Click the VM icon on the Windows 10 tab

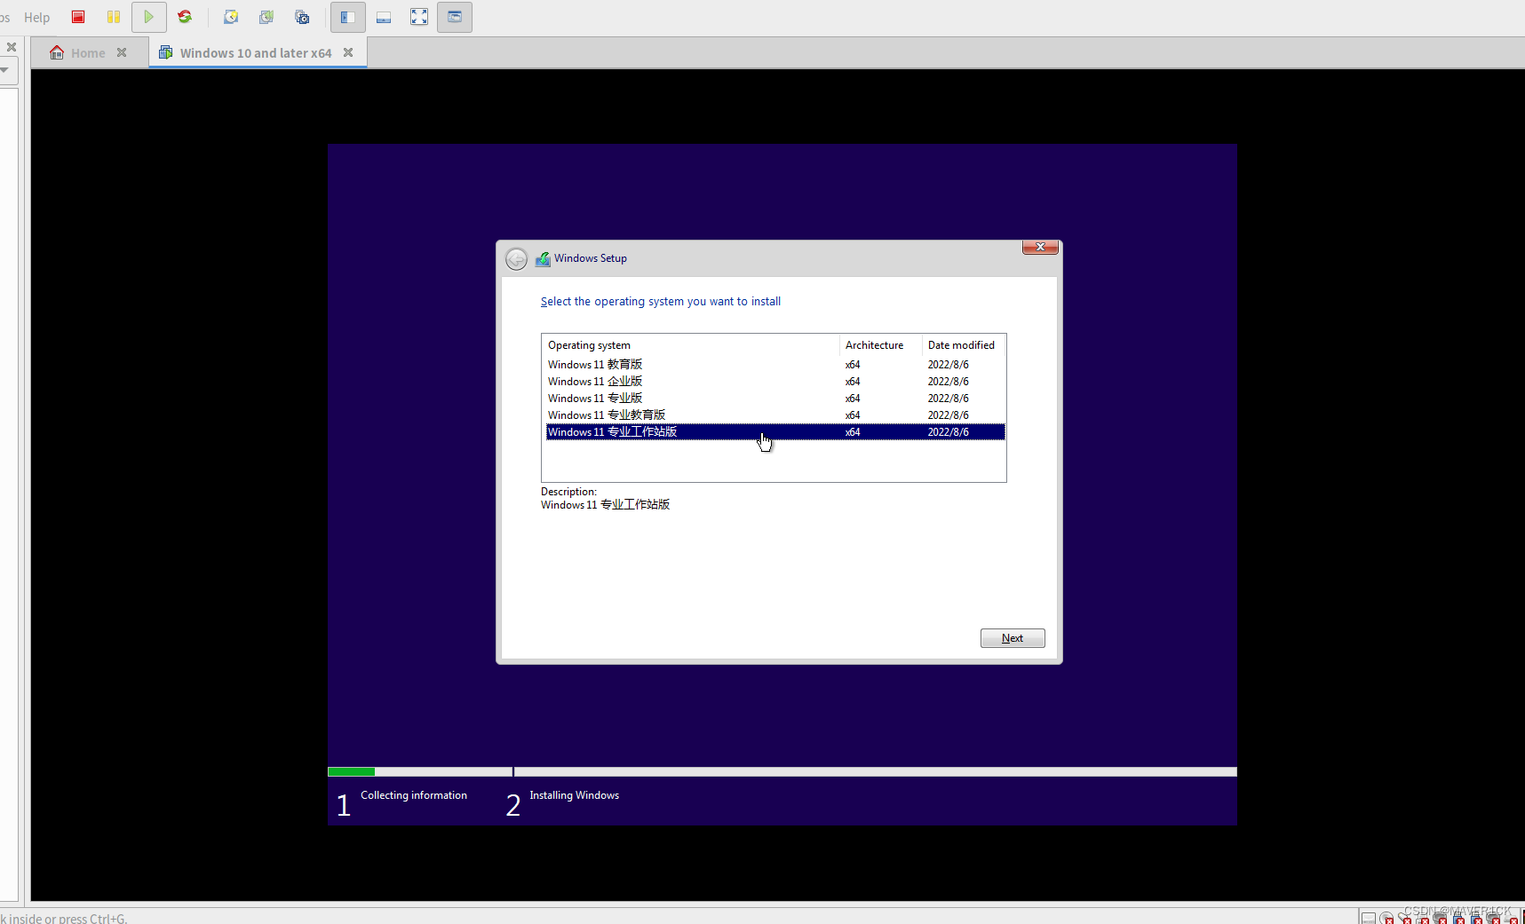[165, 52]
